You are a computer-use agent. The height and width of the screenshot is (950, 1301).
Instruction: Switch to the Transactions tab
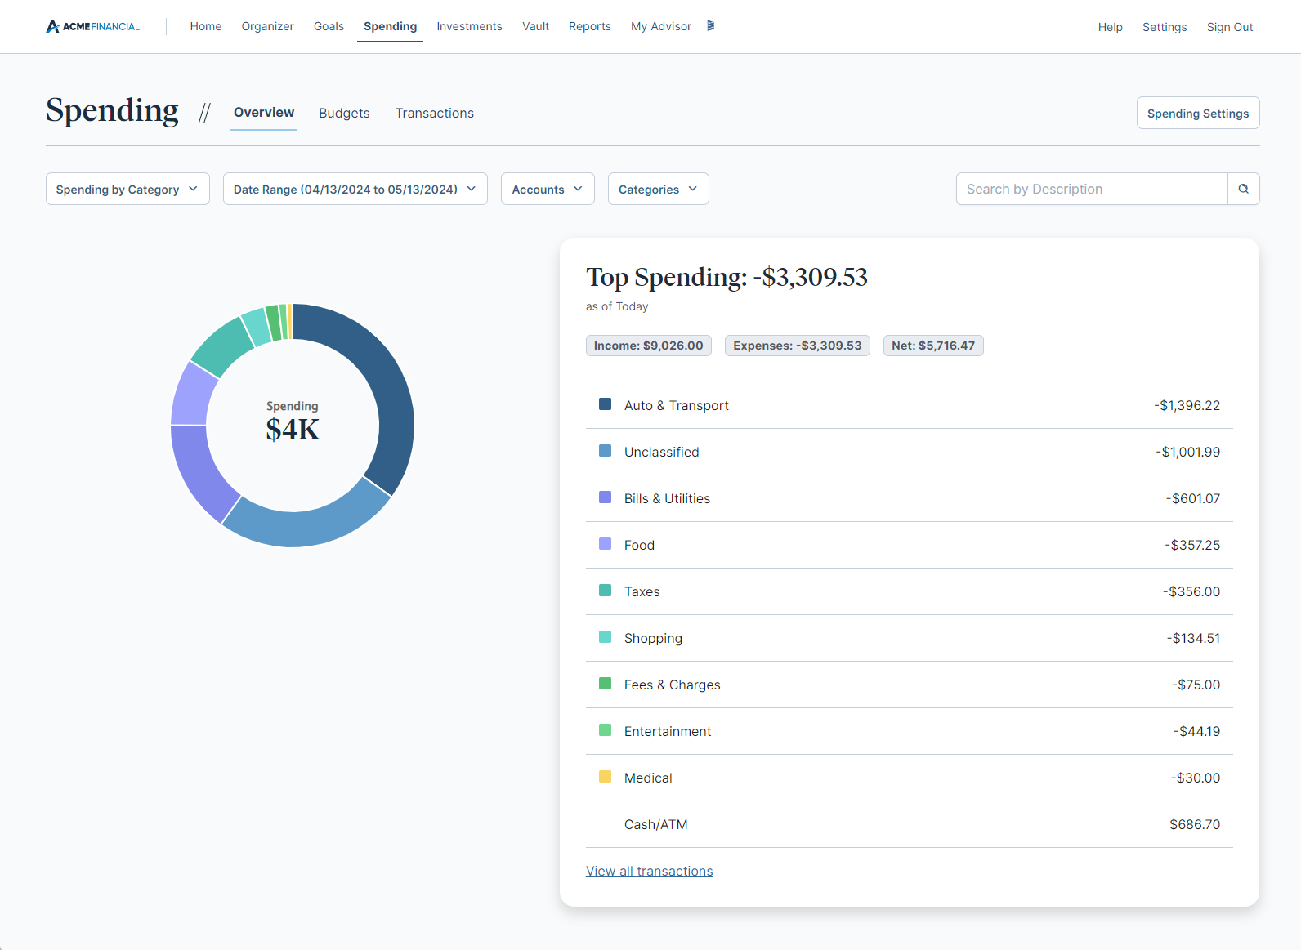[x=434, y=113]
